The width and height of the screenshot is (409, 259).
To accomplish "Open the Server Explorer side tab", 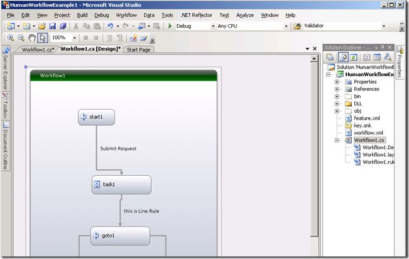I will (6, 69).
